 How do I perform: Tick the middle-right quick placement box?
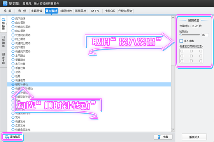201,56
